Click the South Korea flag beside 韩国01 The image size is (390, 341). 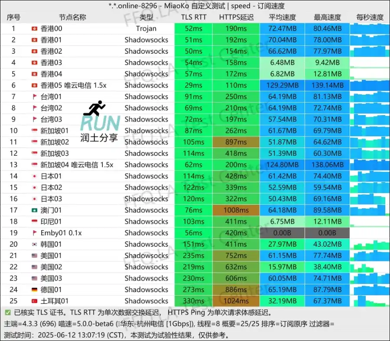point(35,244)
